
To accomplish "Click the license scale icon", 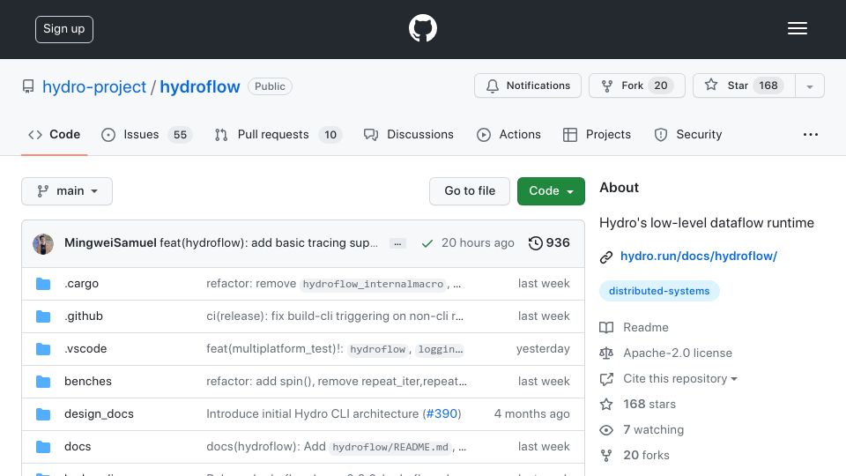I will 606,353.
